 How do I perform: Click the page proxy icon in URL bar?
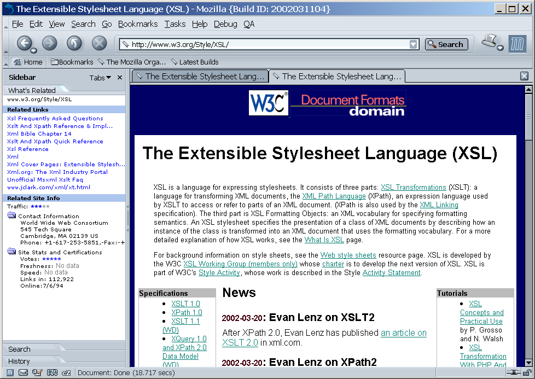tap(126, 44)
